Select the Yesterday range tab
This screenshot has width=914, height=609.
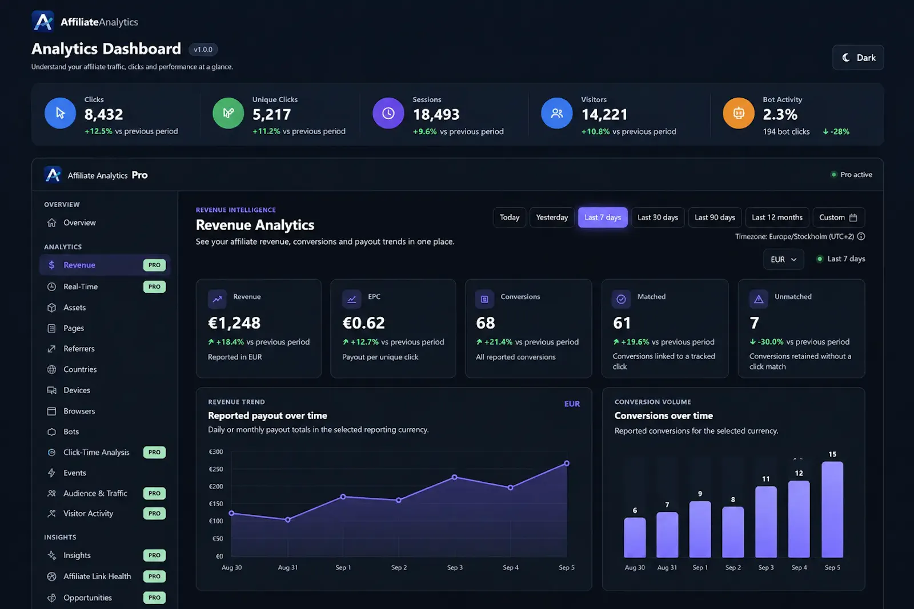(552, 217)
